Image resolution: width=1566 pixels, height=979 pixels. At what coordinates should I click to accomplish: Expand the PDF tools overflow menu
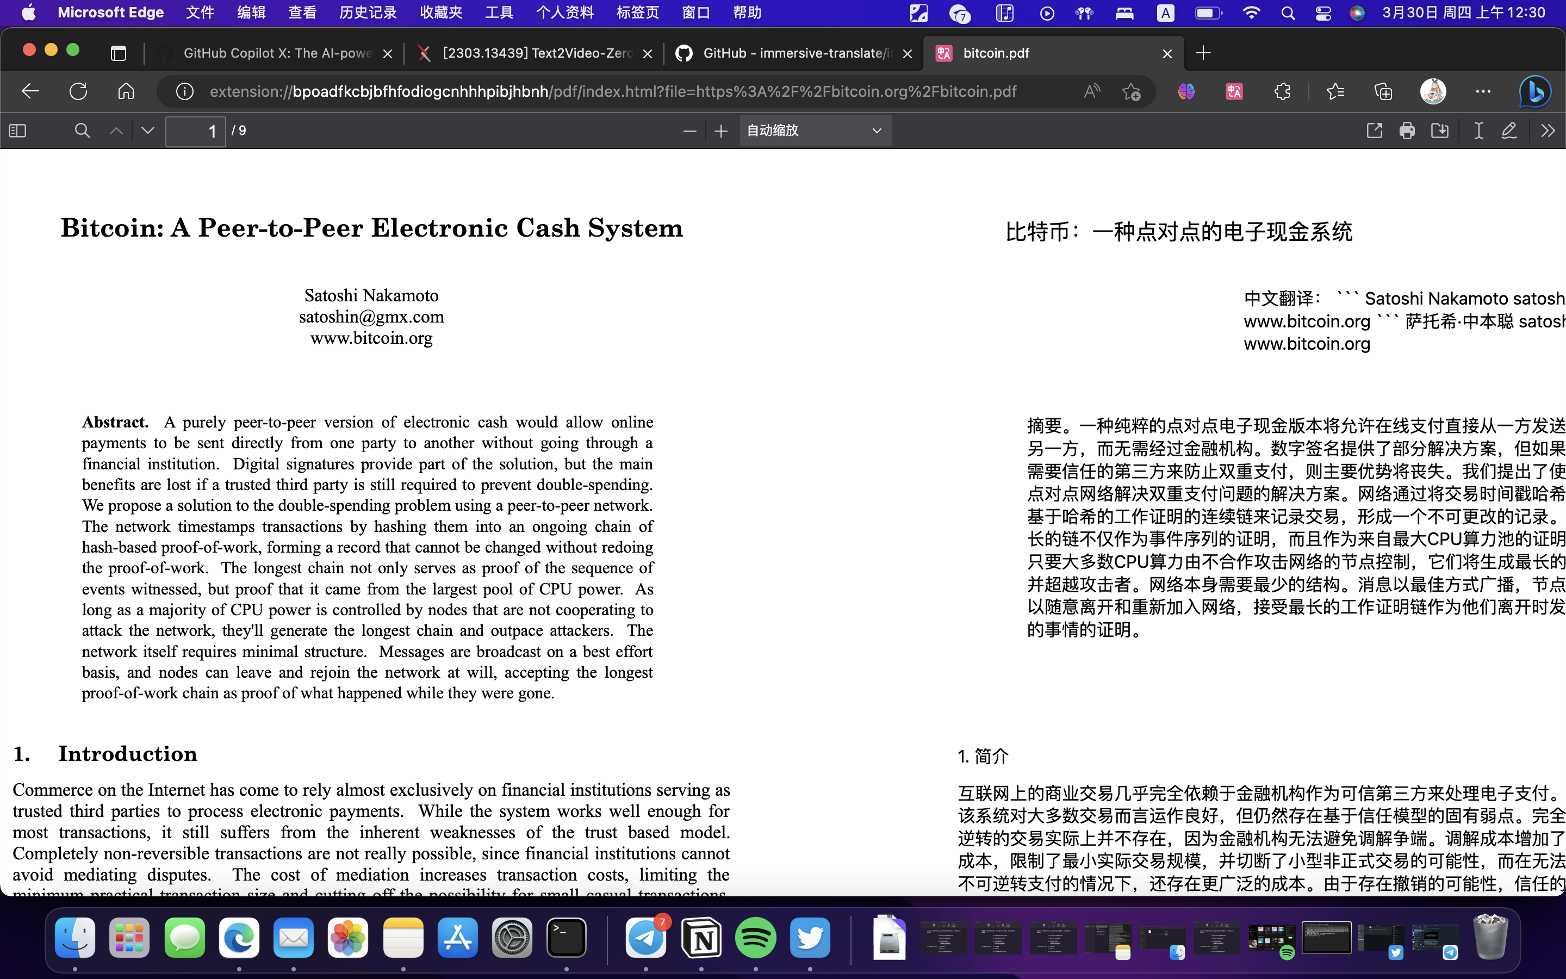click(x=1547, y=131)
